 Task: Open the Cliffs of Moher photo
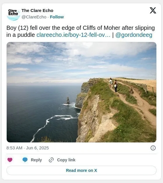81,92
